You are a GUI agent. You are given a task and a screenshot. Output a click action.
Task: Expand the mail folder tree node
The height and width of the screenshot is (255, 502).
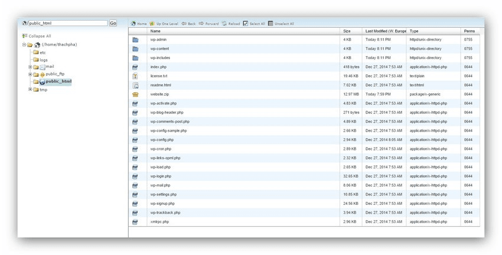(30, 67)
